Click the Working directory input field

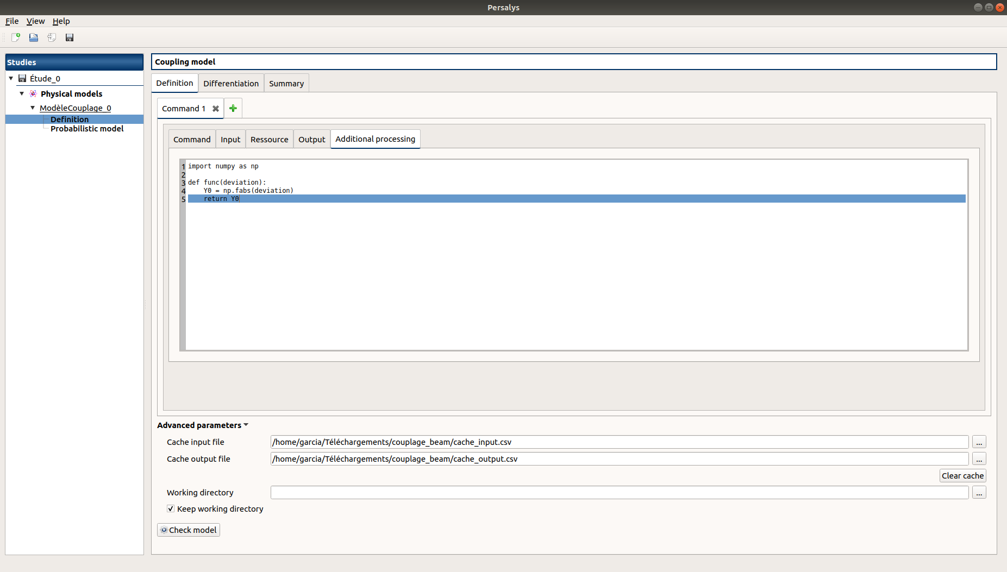click(619, 493)
